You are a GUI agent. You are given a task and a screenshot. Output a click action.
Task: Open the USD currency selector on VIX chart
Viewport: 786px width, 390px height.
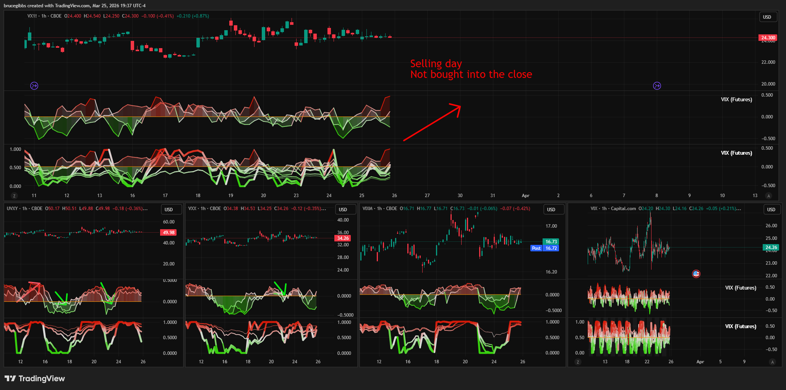tap(771, 209)
